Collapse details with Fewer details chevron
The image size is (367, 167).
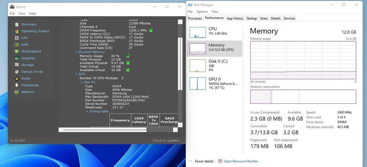[x=190, y=161]
